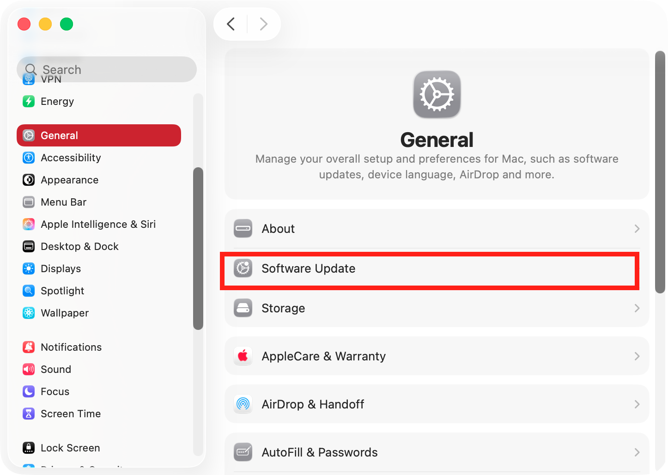Image resolution: width=668 pixels, height=475 pixels.
Task: Select the AirDrop & Handoff icon
Action: (243, 404)
